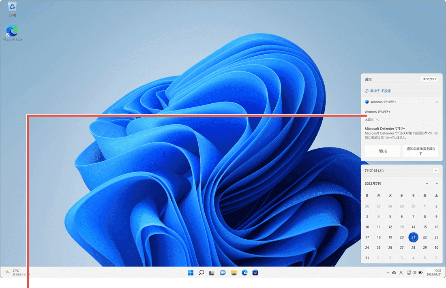Dismiss the Windows セキュリティ notification

436,102
